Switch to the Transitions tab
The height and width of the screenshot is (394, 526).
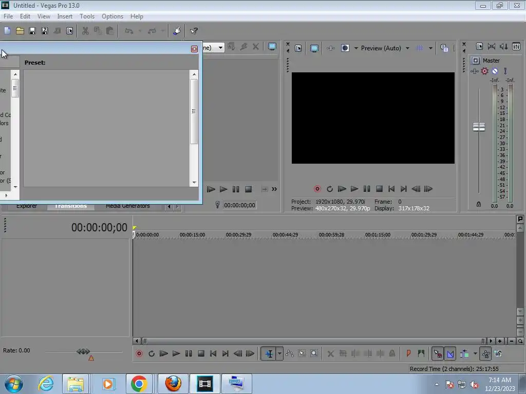point(71,206)
